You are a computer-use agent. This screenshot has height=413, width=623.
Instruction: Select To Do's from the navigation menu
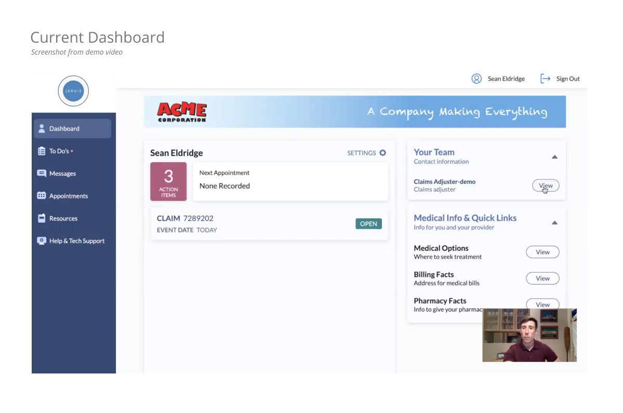click(59, 151)
